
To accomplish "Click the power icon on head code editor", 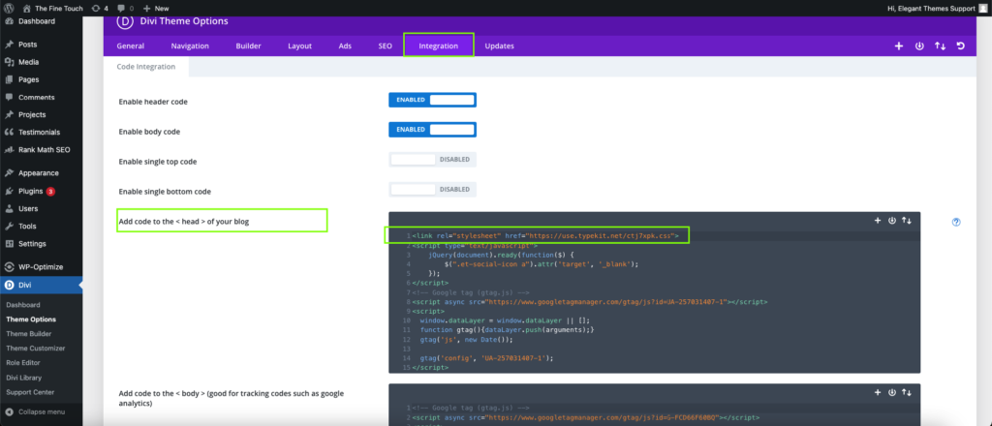I will pyautogui.click(x=892, y=221).
